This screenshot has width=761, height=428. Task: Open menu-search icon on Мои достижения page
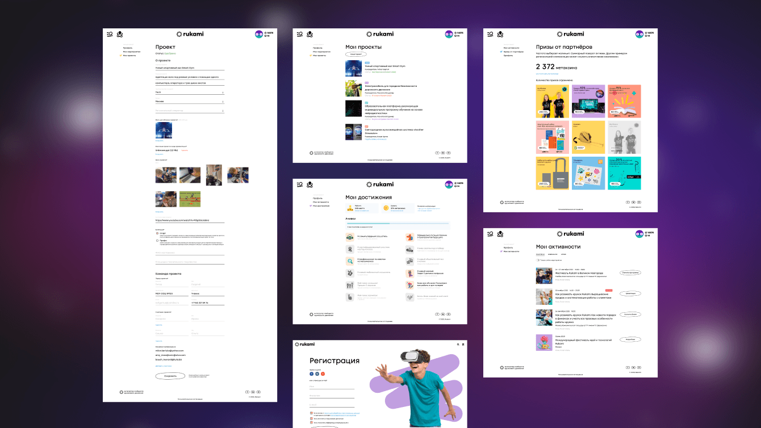click(299, 184)
